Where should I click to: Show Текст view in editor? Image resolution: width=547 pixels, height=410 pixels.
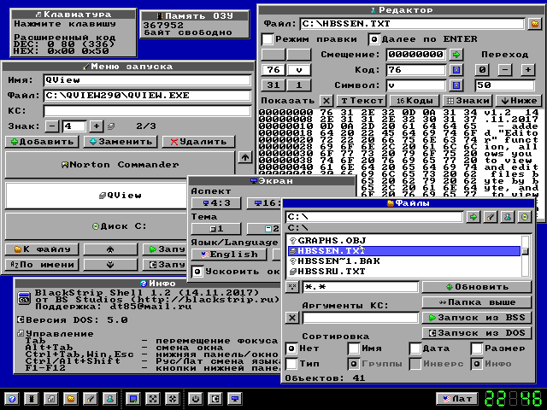[362, 101]
